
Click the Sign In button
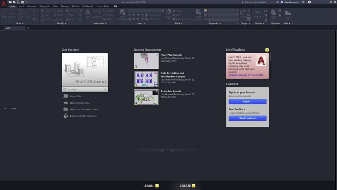pos(247,102)
